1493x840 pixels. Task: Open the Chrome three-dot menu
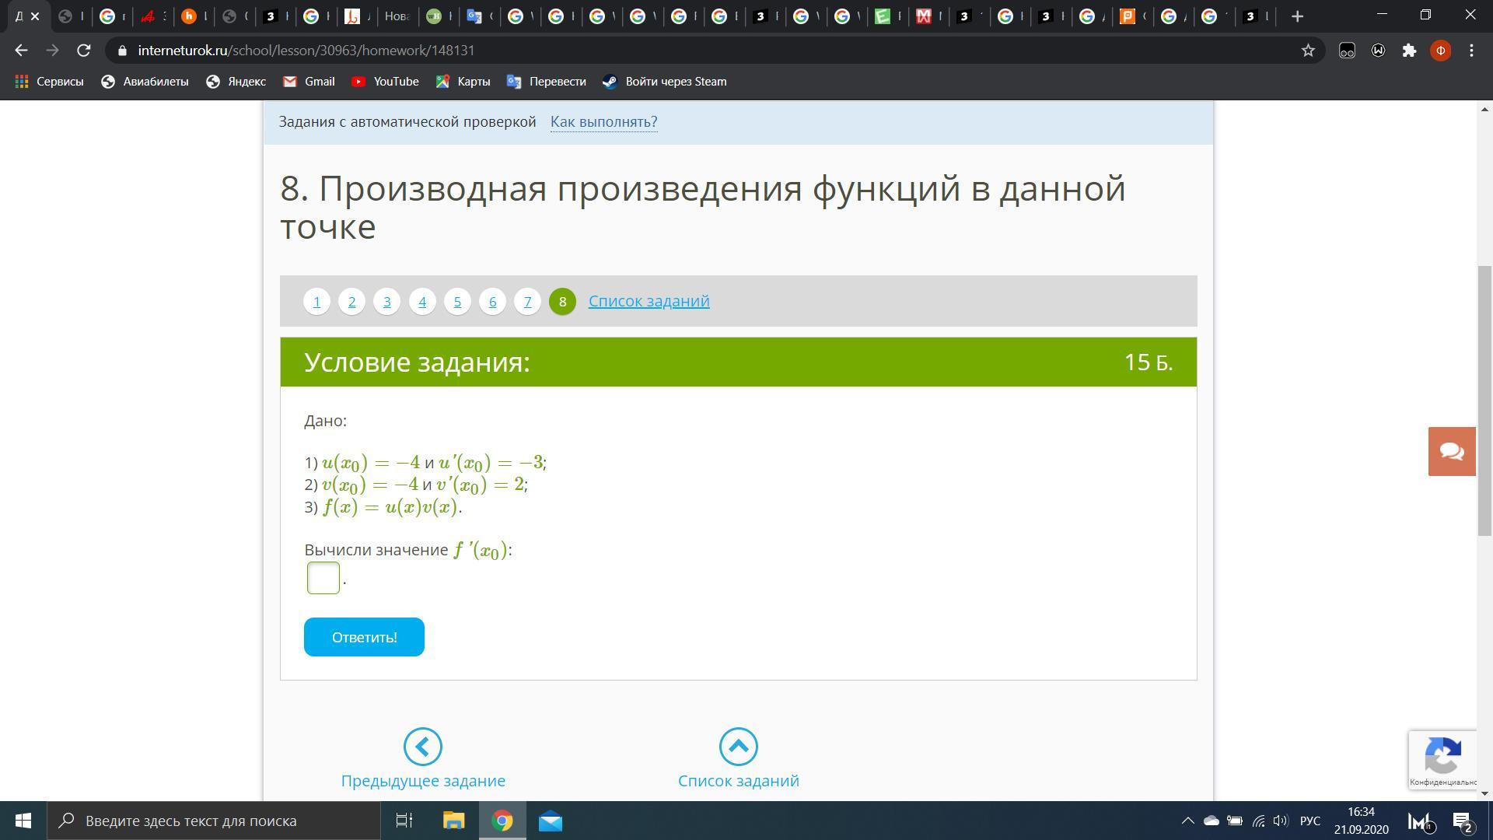[x=1471, y=51]
